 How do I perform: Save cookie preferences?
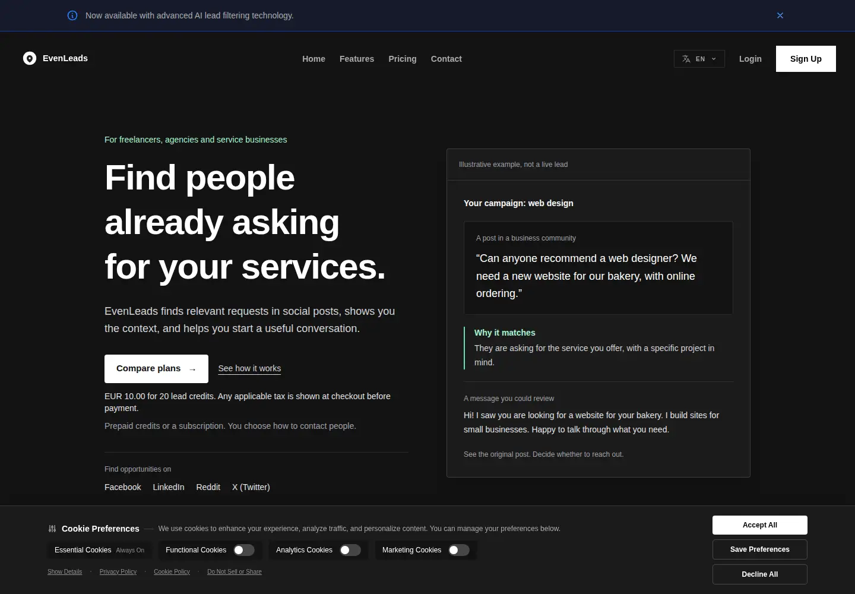point(760,549)
